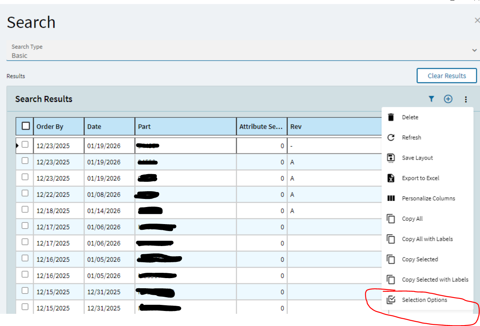This screenshot has width=480, height=326.
Task: Click the Selection Options checkmark icon
Action: (x=391, y=300)
